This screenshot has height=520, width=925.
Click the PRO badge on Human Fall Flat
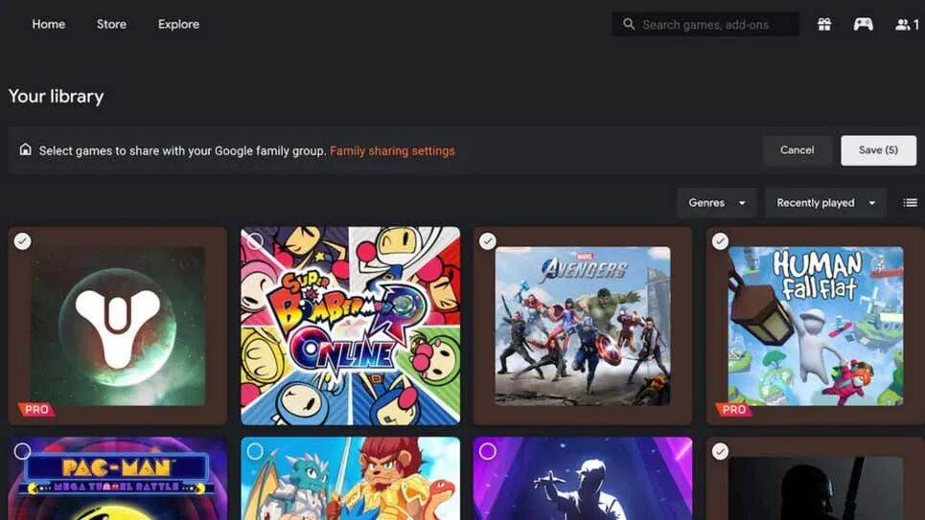pyautogui.click(x=734, y=409)
